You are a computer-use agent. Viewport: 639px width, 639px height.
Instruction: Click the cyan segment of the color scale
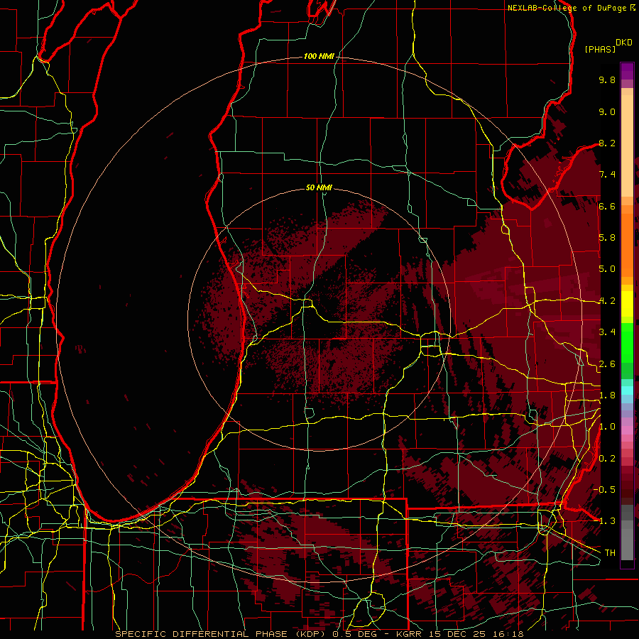coord(627,390)
